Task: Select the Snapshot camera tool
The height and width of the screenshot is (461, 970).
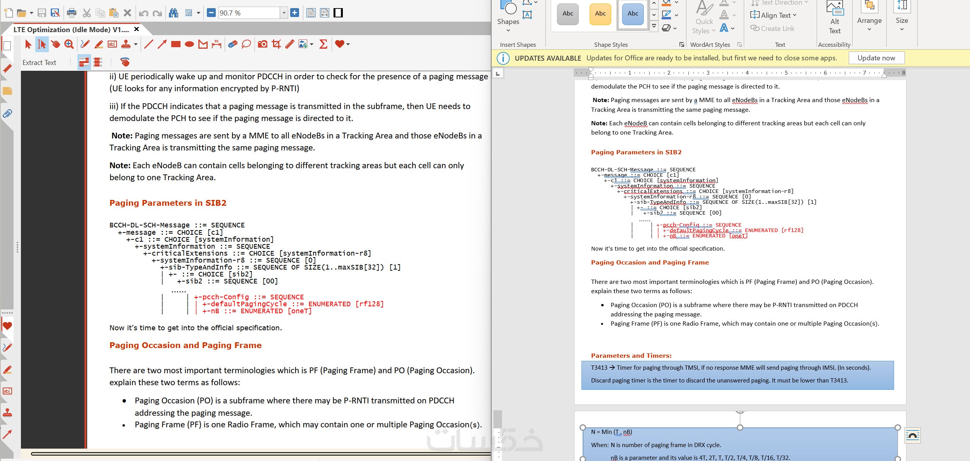Action: (263, 44)
